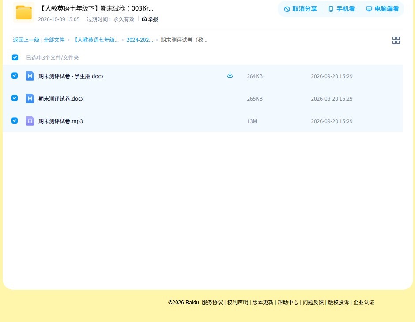The height and width of the screenshot is (322, 415).
Task: Open 帮助中心 footer link
Action: coord(288,303)
